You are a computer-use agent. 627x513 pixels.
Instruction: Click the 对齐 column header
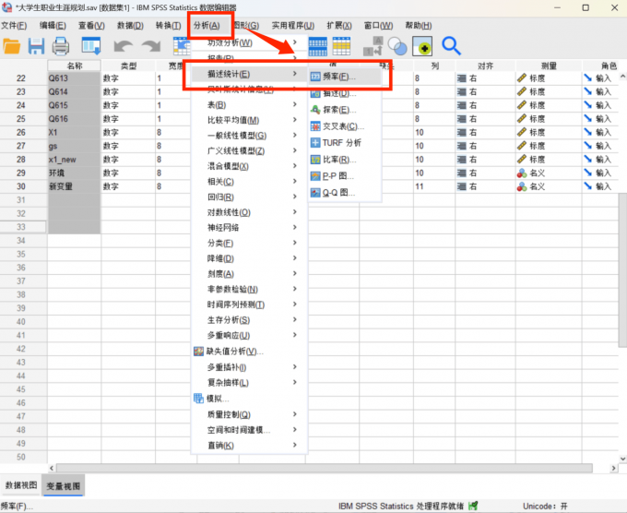(485, 66)
